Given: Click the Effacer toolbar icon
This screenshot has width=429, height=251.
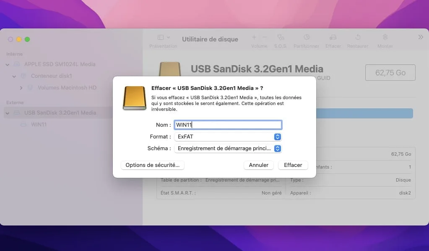Looking at the screenshot, I should pos(333,37).
